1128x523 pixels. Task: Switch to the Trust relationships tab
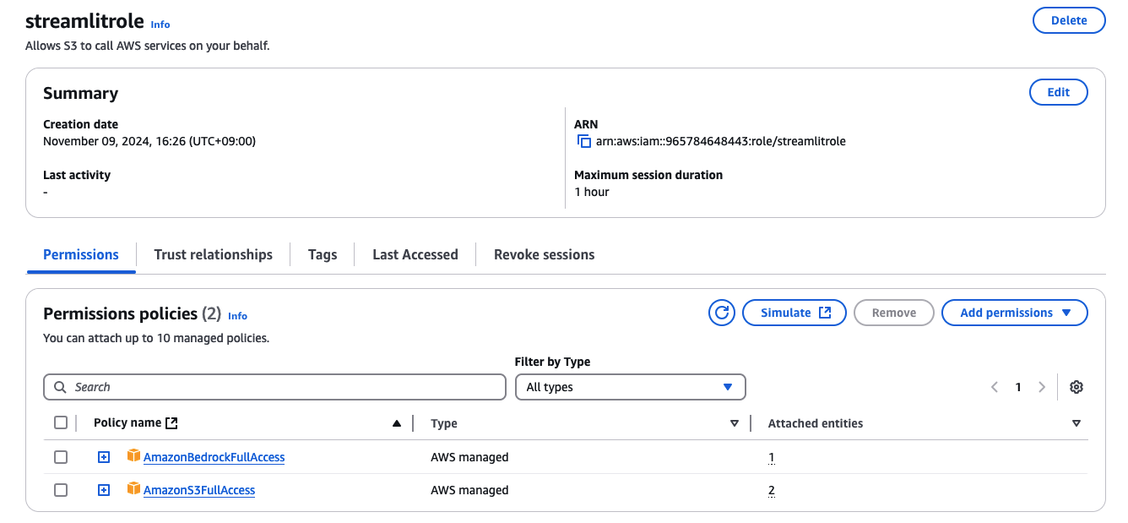click(x=213, y=254)
